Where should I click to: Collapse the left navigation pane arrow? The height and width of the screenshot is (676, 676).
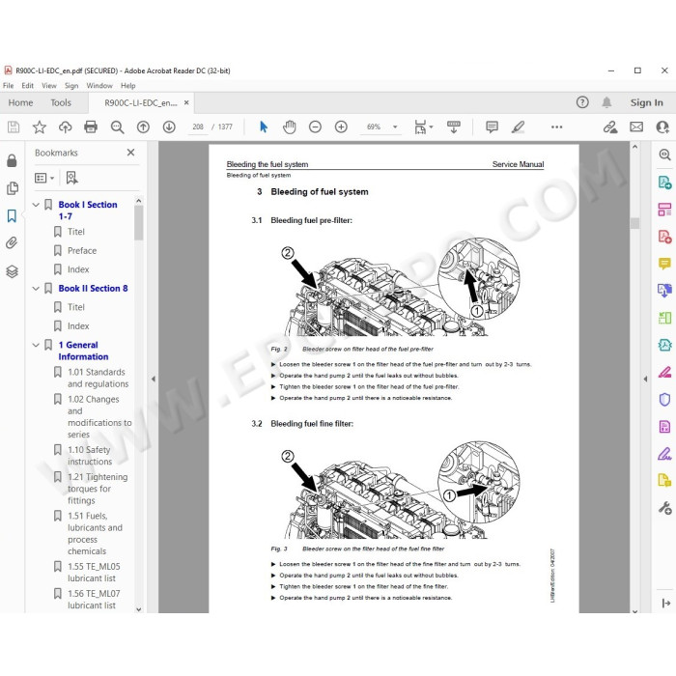[x=153, y=379]
